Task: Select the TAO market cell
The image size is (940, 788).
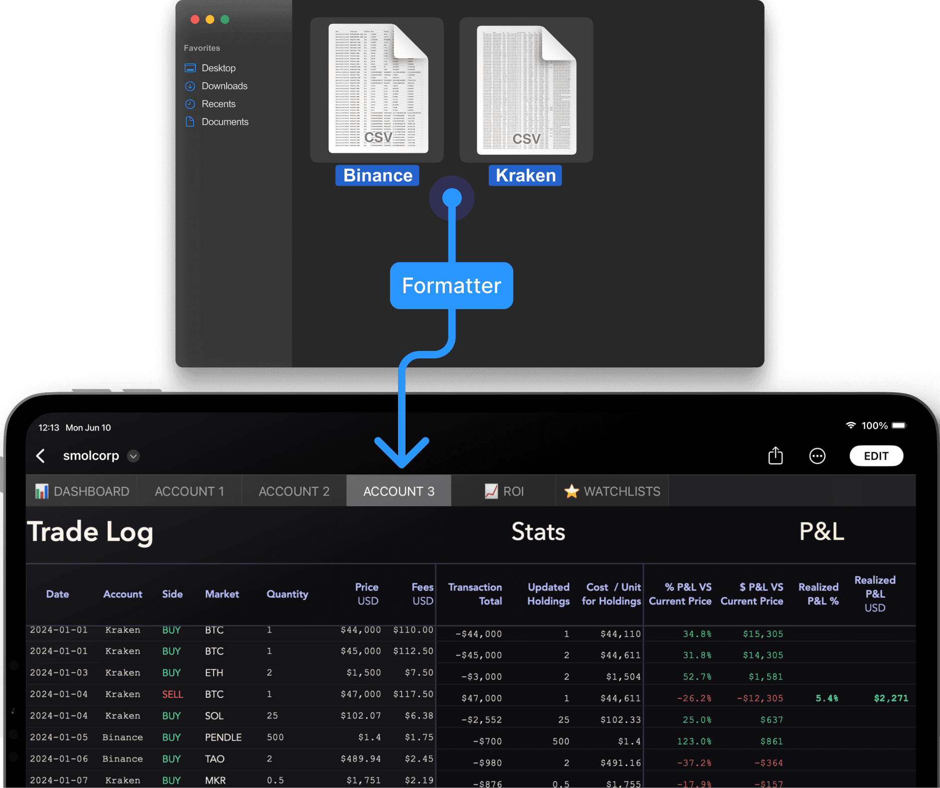Action: pos(215,759)
